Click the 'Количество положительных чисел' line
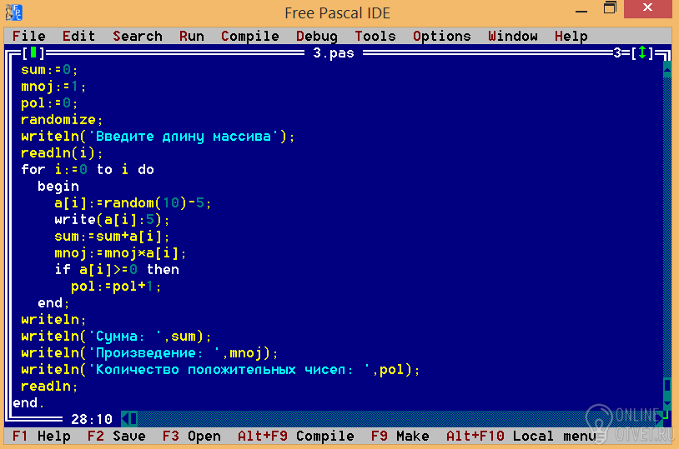 220,369
